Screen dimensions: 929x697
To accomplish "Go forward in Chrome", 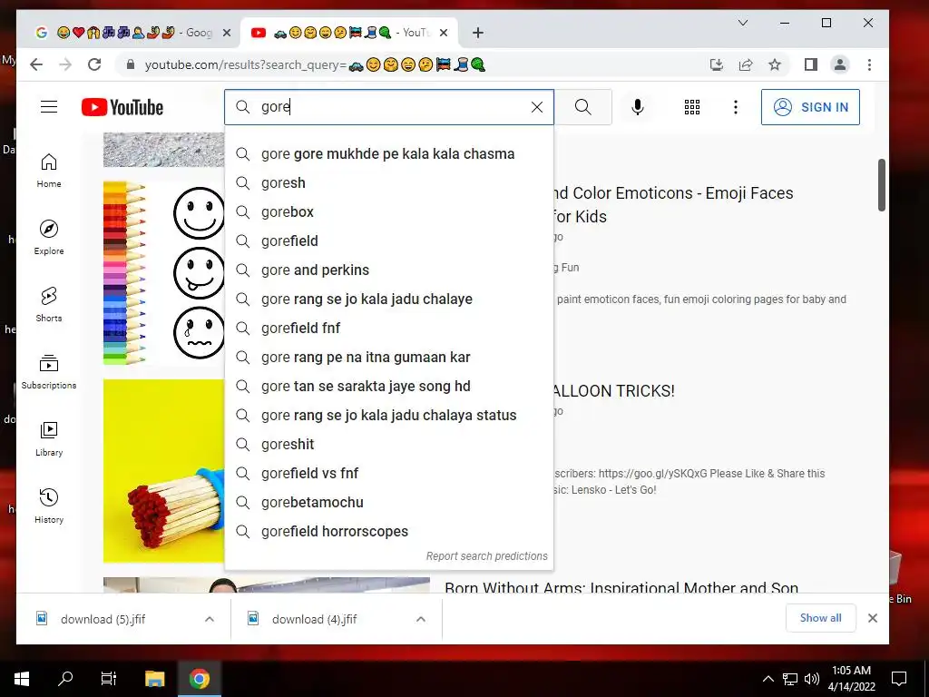I will click(65, 64).
